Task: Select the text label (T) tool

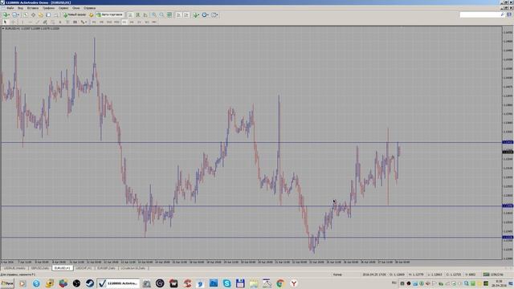Action: (67, 22)
